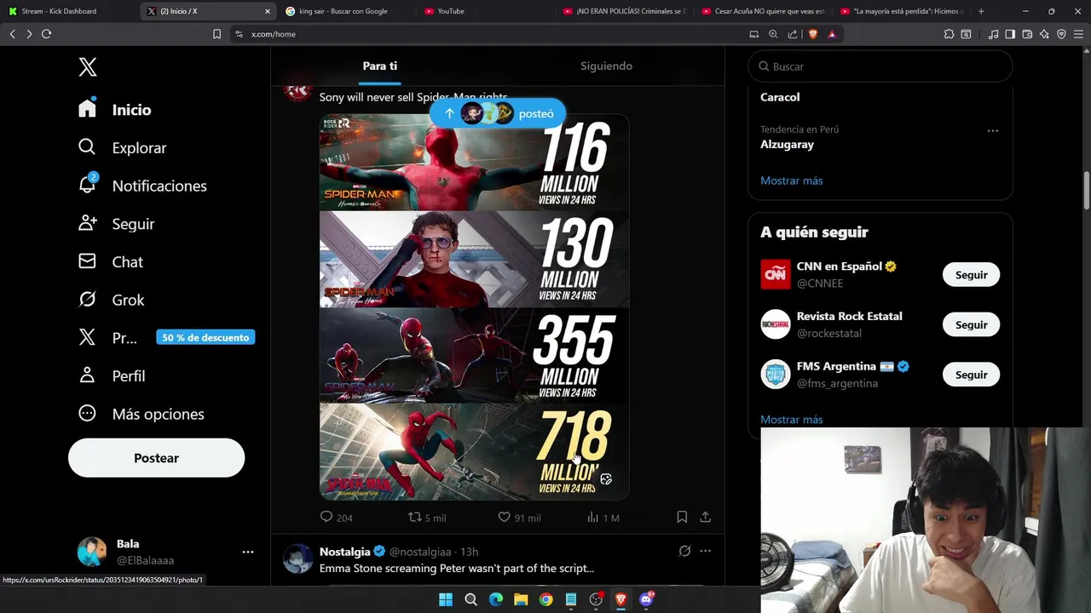Open a new browser tab
This screenshot has height=613, width=1091.
(x=981, y=11)
